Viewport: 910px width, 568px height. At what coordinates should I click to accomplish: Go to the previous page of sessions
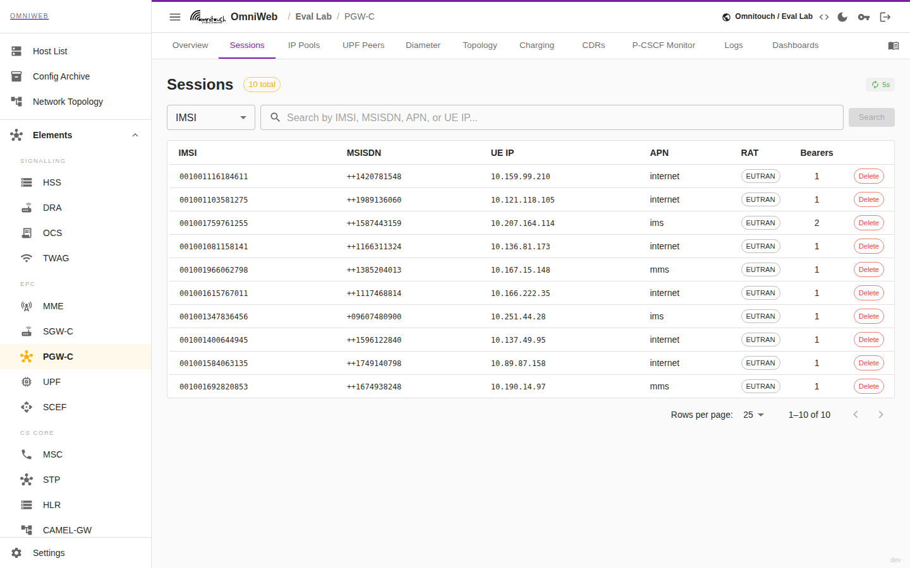point(856,415)
